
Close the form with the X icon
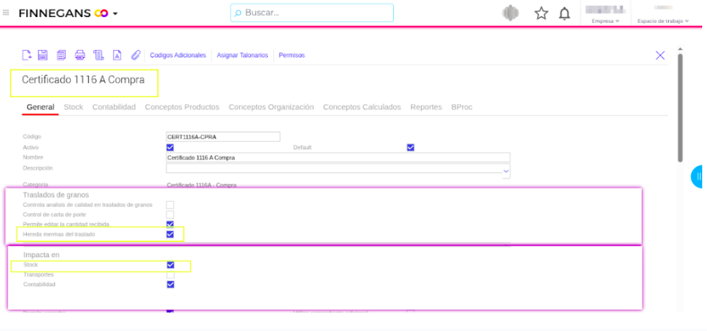click(660, 55)
